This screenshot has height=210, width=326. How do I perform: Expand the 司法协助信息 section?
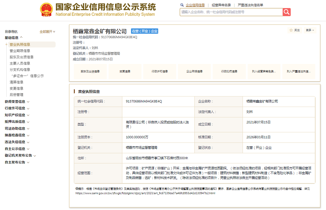17,128
